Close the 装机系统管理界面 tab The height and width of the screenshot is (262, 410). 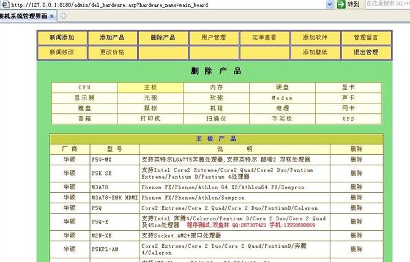tap(52, 16)
